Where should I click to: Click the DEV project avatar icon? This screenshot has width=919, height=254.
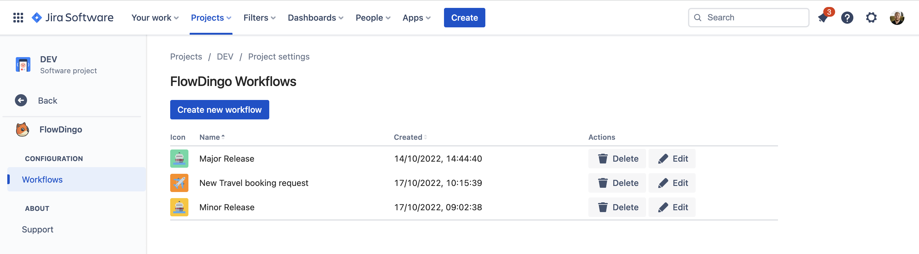click(x=23, y=65)
